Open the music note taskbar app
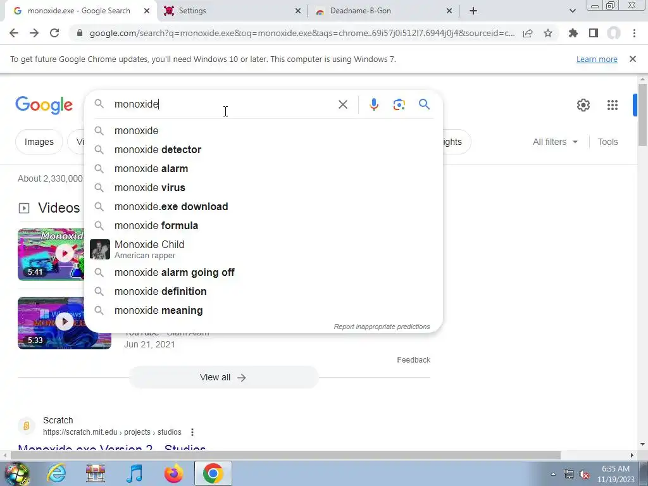This screenshot has width=648, height=486. [x=134, y=473]
